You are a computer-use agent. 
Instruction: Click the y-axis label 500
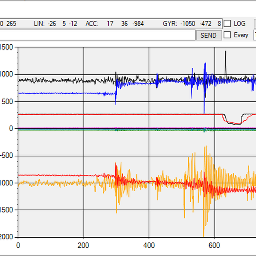(8, 102)
